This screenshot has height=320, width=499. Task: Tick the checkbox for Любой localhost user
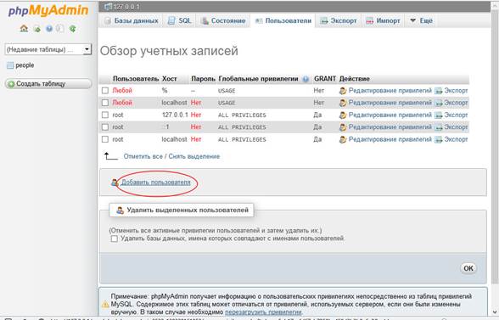pyautogui.click(x=105, y=103)
